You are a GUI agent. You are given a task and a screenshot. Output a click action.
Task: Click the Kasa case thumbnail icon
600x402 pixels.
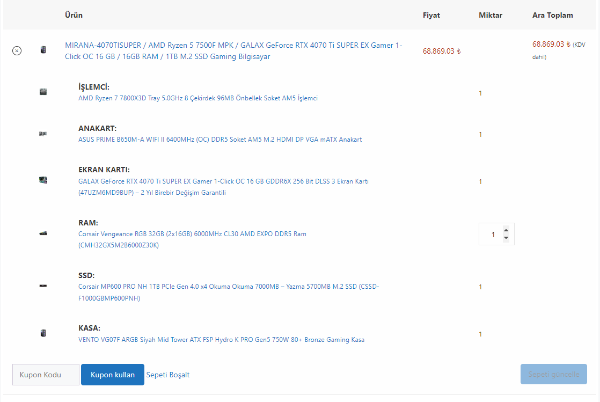pyautogui.click(x=43, y=333)
